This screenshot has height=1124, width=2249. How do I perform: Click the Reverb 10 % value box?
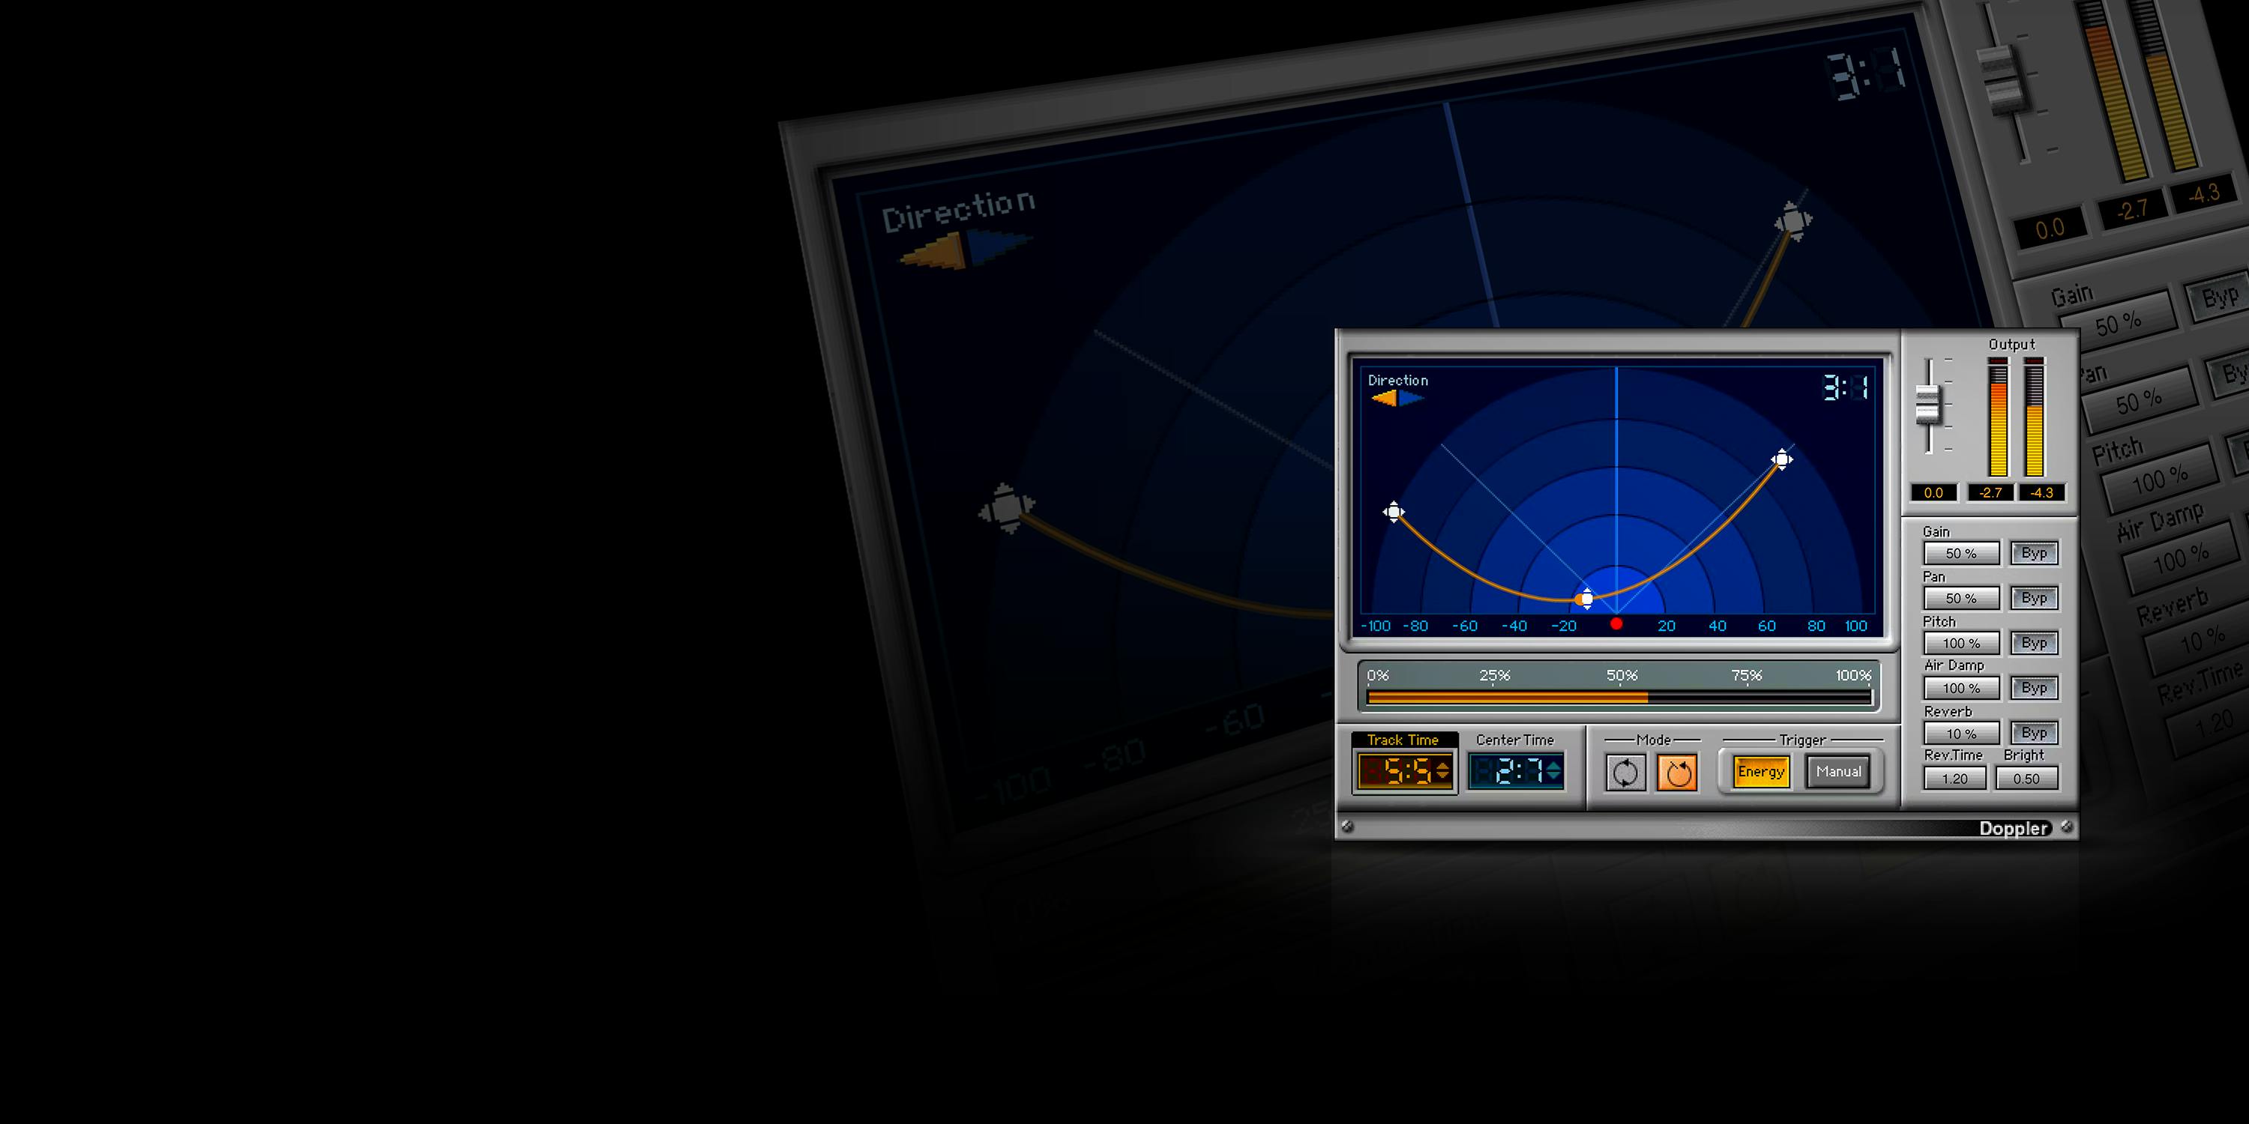pos(1961,734)
